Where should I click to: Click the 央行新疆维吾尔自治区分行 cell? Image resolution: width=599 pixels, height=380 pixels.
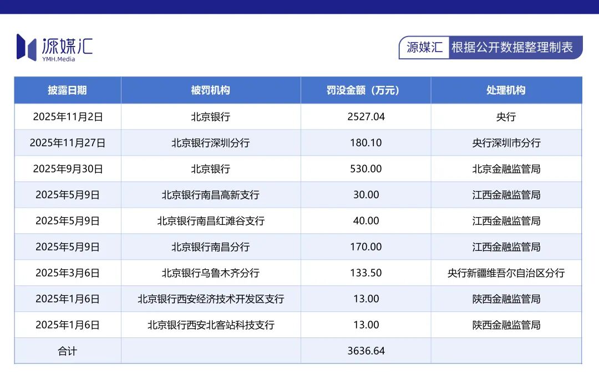click(505, 273)
